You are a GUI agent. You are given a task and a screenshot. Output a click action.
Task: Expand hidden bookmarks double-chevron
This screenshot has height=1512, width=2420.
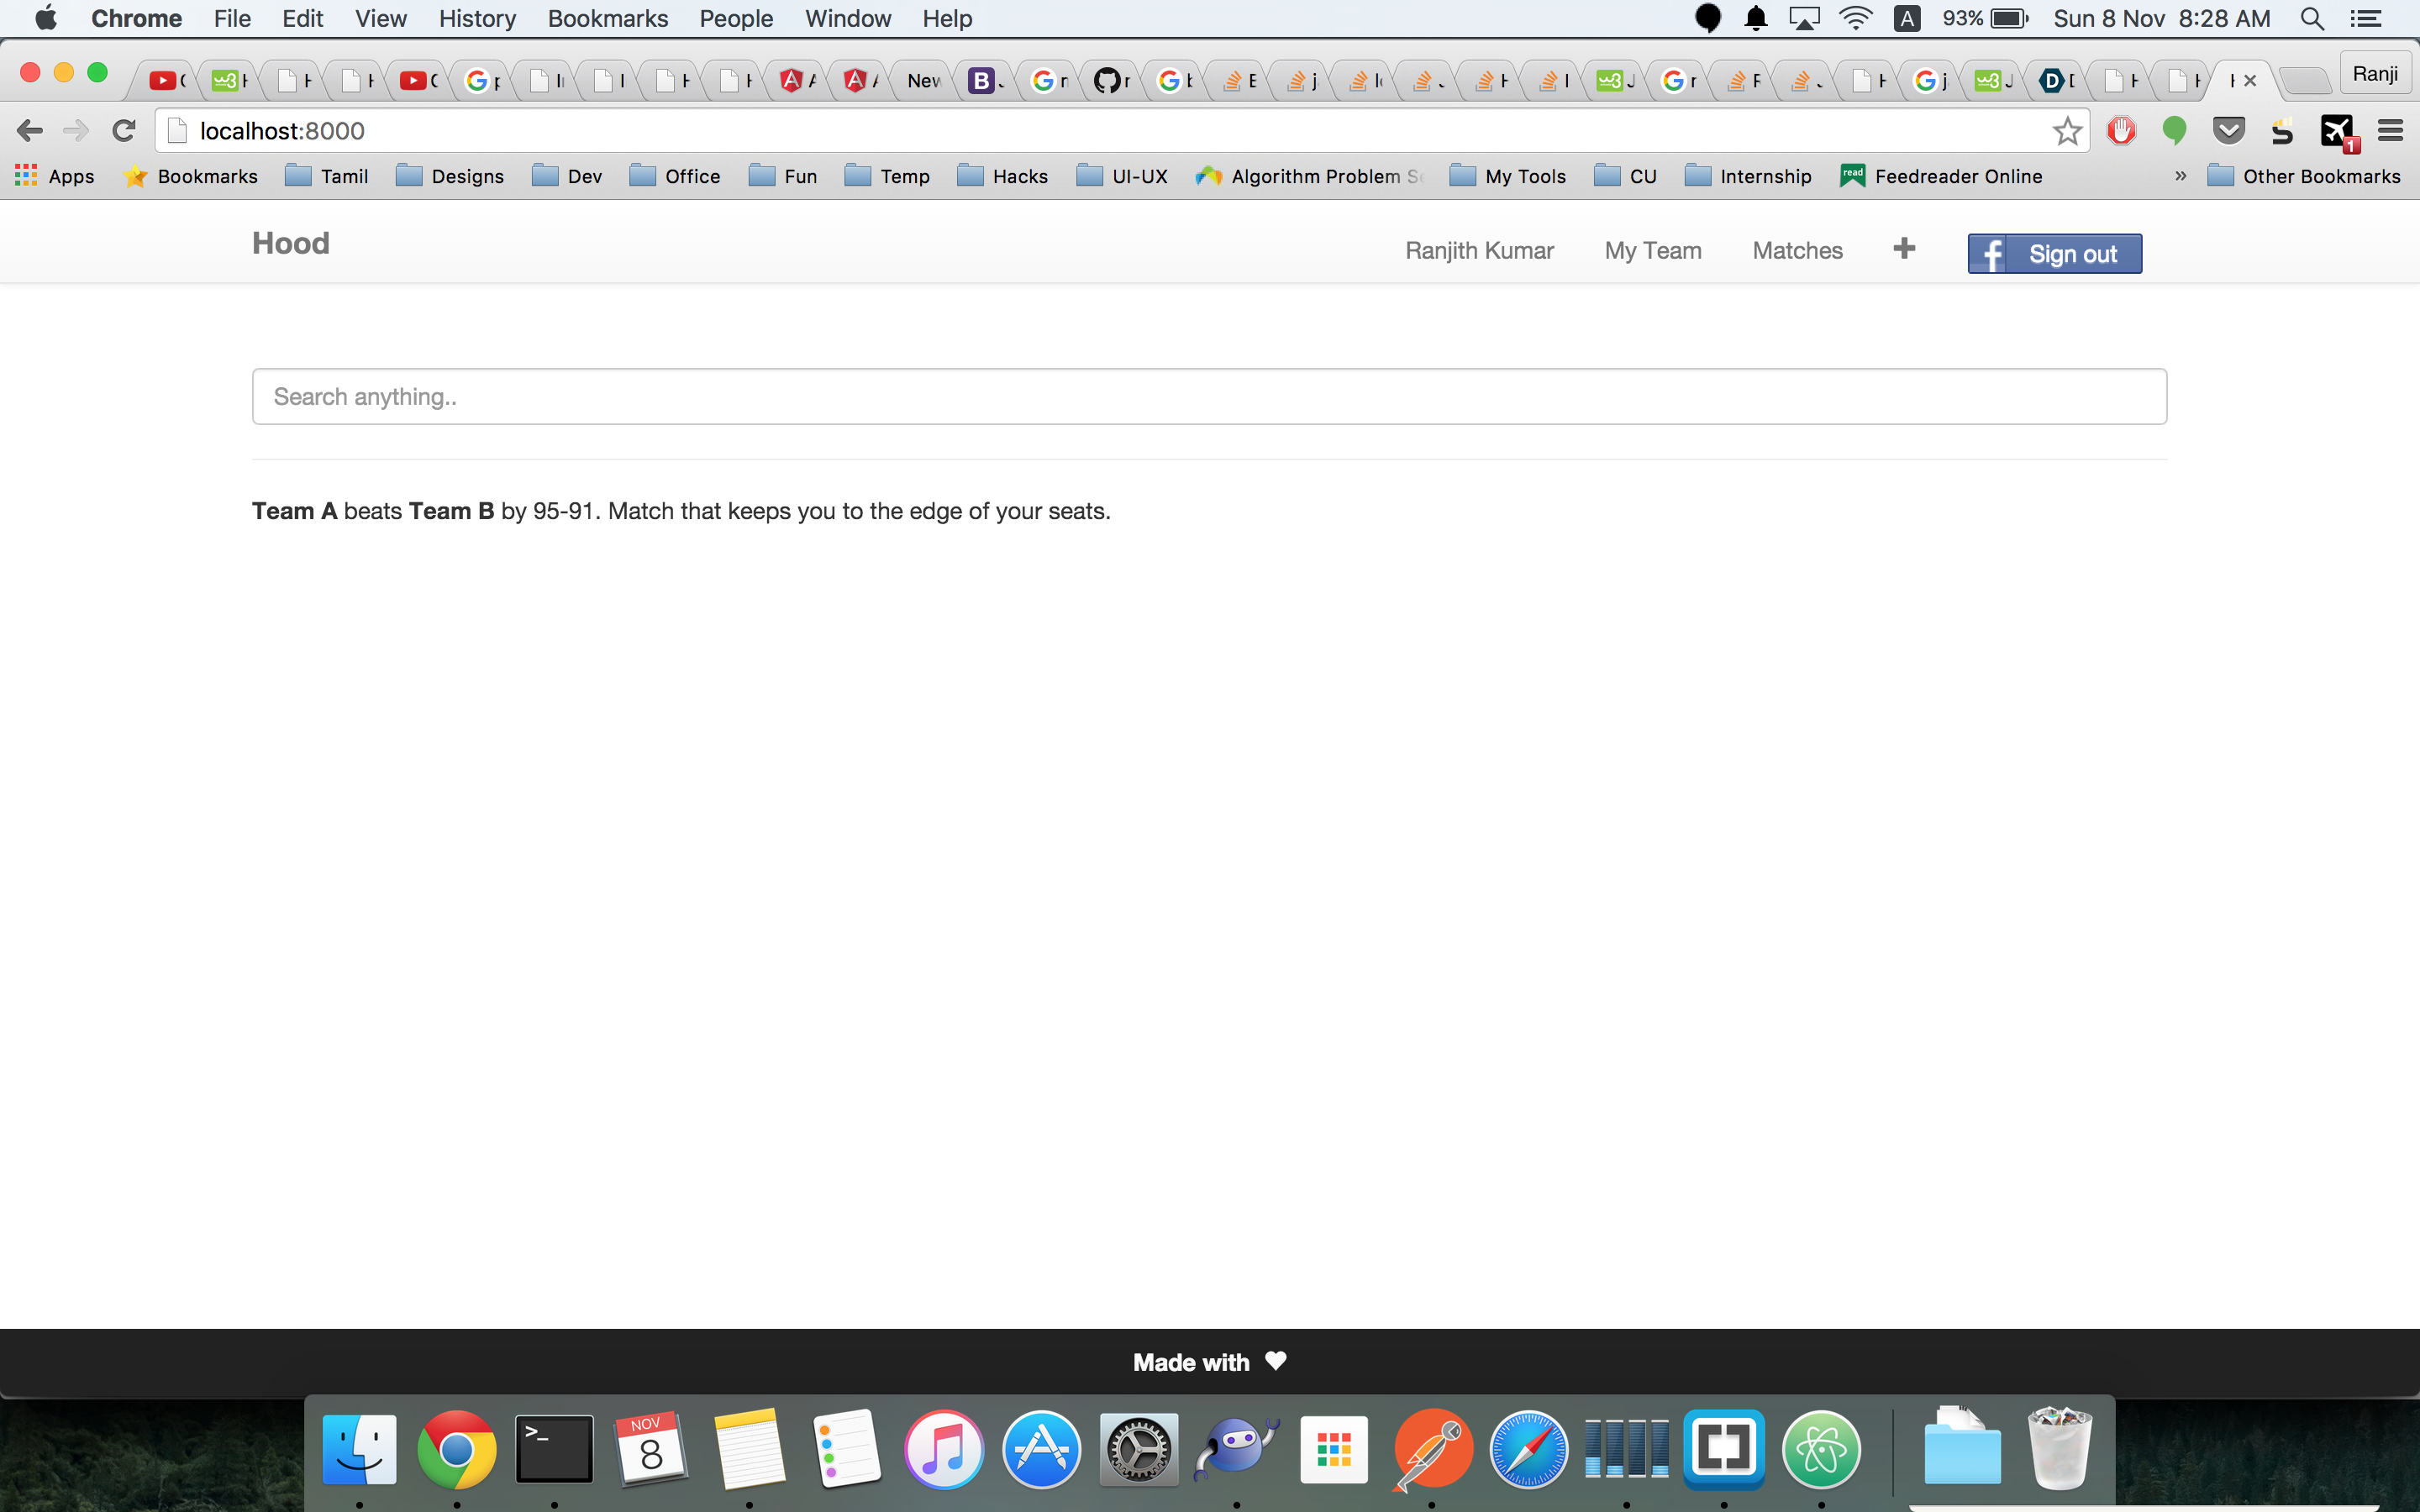coord(2180,176)
